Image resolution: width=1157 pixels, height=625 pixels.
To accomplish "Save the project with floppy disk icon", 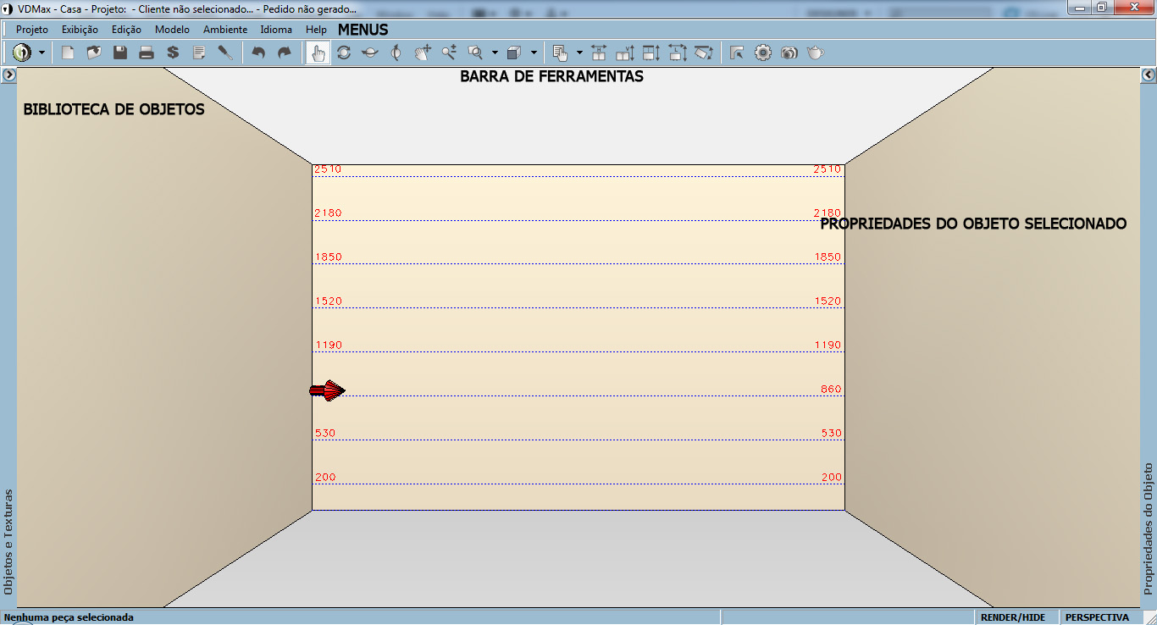I will click(x=120, y=53).
